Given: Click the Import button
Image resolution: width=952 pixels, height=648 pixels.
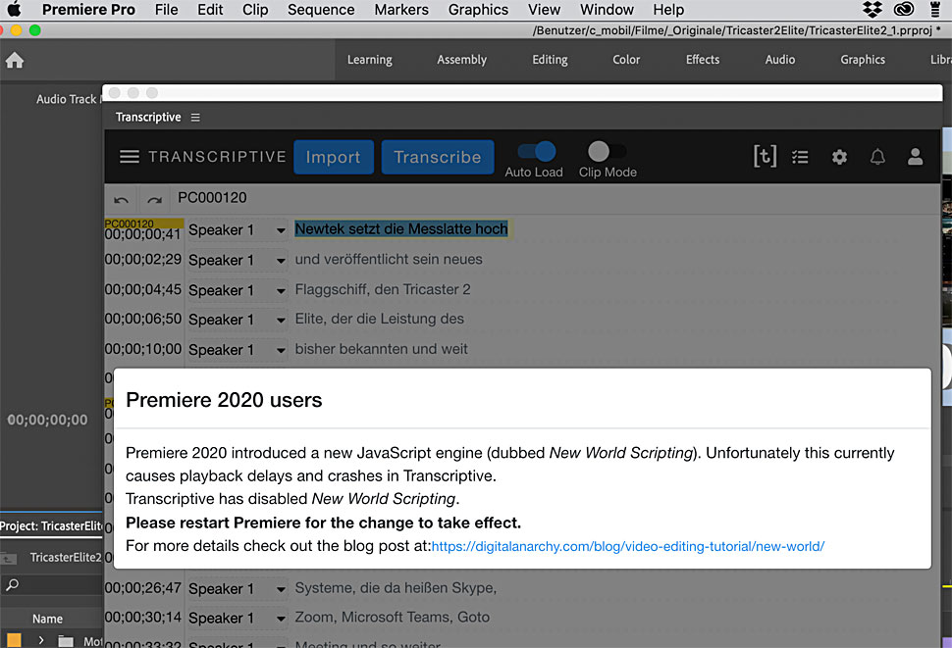Looking at the screenshot, I should tap(334, 157).
